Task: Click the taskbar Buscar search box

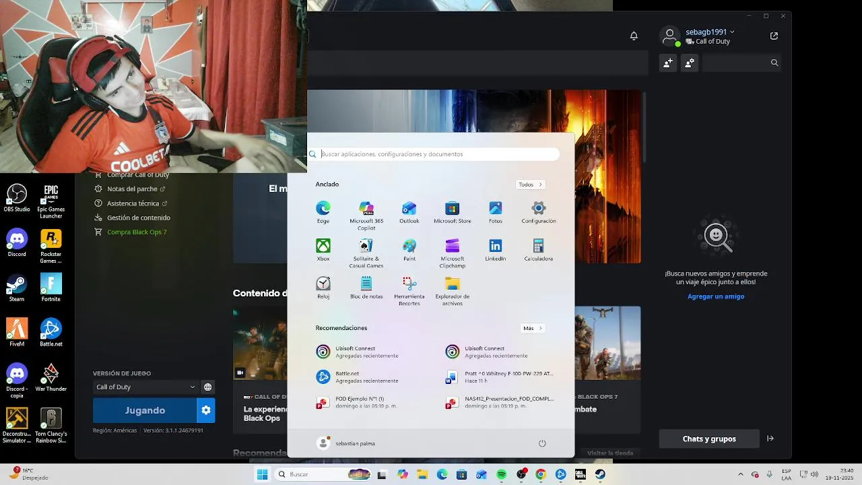Action: 323,474
